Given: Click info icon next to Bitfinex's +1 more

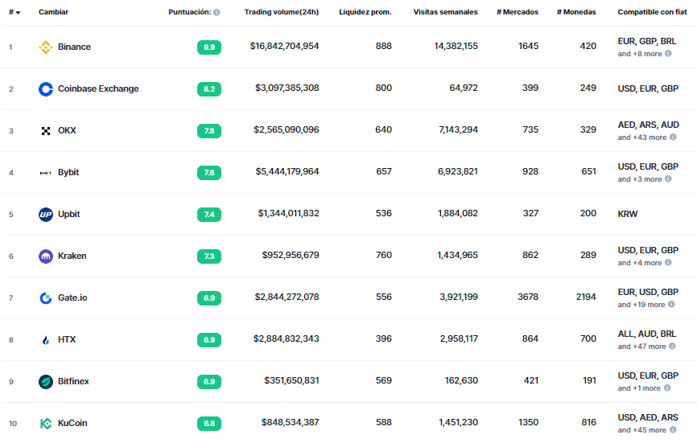Looking at the screenshot, I should point(667,388).
